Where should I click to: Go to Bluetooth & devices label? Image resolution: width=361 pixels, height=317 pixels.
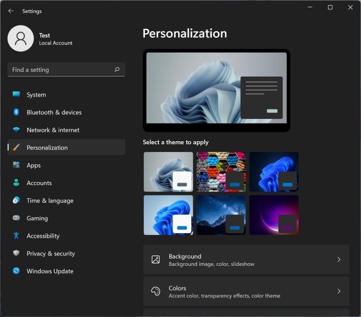point(54,112)
